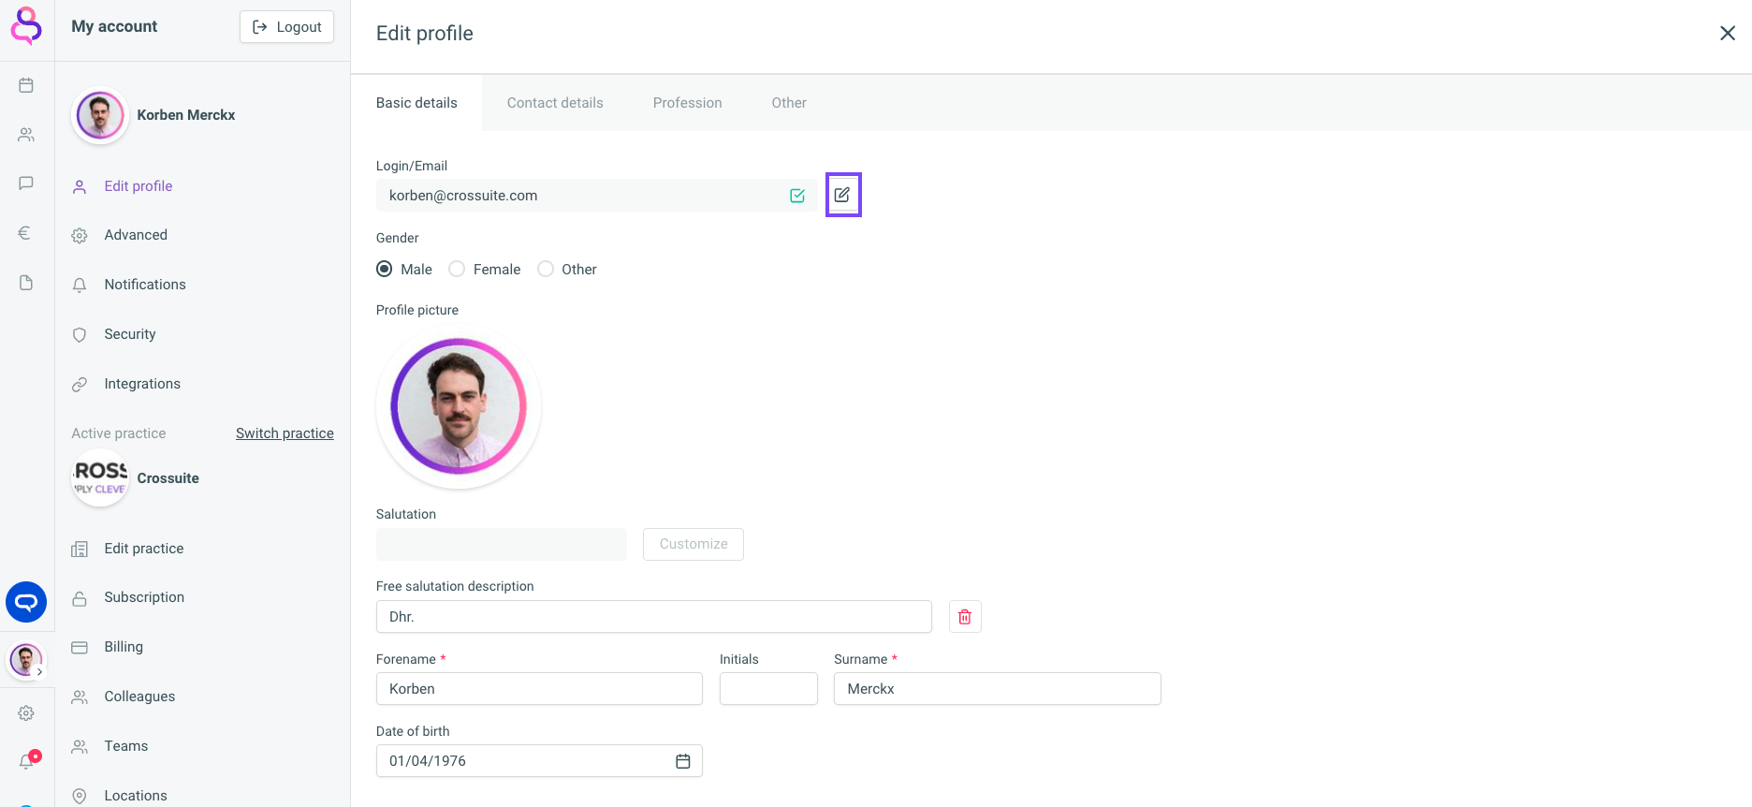Open the Salutation dropdown field
The width and height of the screenshot is (1752, 807).
pos(501,544)
